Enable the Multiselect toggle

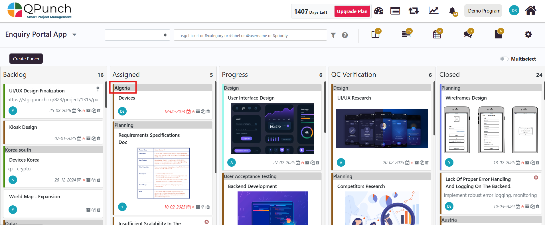pos(504,59)
